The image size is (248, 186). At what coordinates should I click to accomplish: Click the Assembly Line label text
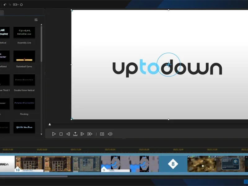coord(24,43)
